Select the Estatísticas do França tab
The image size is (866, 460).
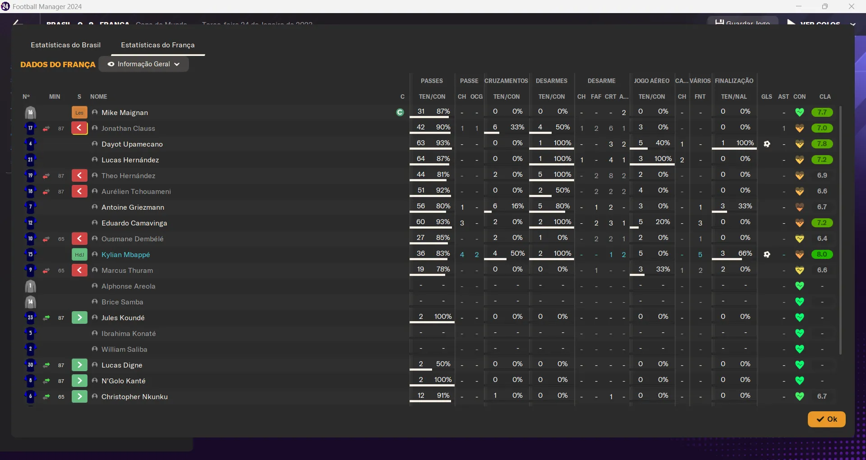[x=158, y=45]
